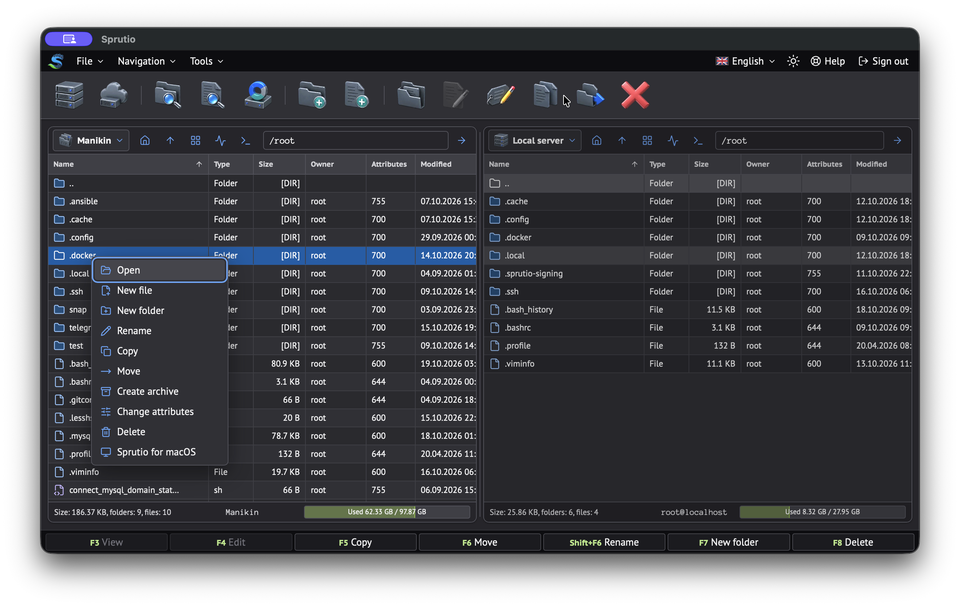Click the disk analyzer toolbar icon

(258, 95)
